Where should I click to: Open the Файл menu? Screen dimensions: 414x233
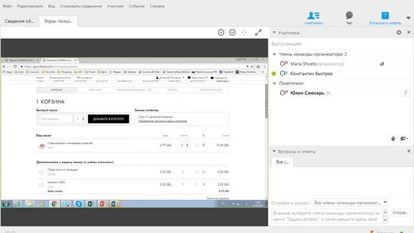pyautogui.click(x=7, y=6)
